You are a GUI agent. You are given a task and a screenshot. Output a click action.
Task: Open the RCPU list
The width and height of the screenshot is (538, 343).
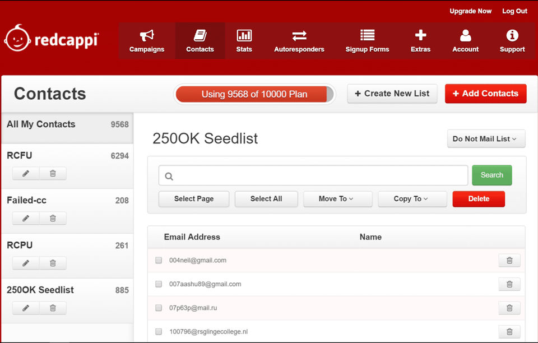click(20, 245)
